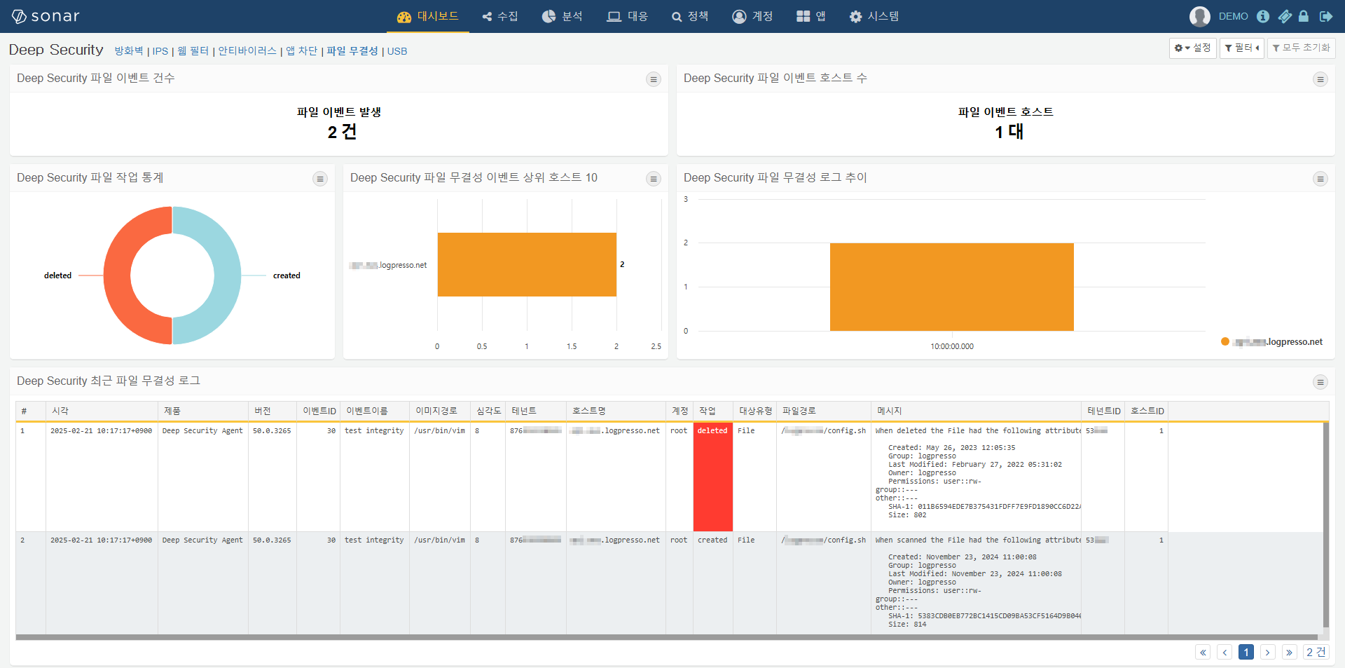Open the info icon in header
The width and height of the screenshot is (1345, 668).
point(1263,16)
